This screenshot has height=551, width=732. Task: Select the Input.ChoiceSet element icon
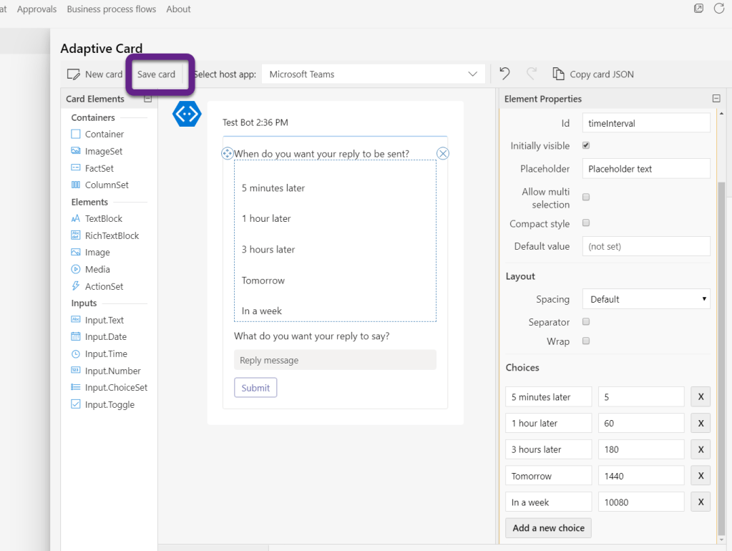[x=76, y=387]
